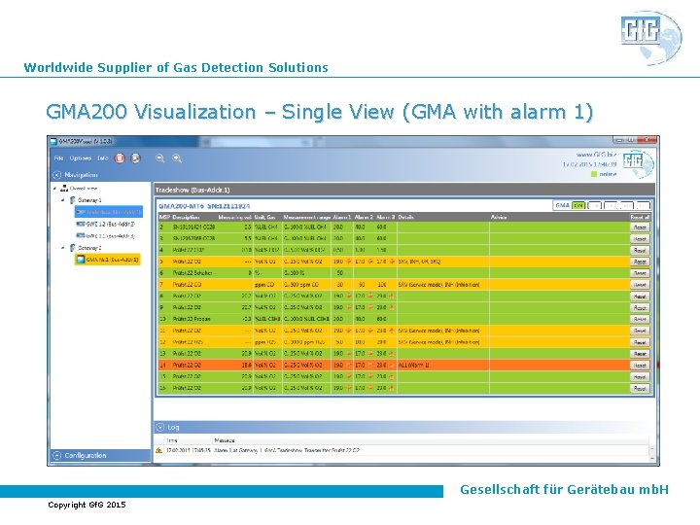Click Reset button for measuring point 4
Image resolution: width=700 pixels, height=525 pixels.
point(640,251)
